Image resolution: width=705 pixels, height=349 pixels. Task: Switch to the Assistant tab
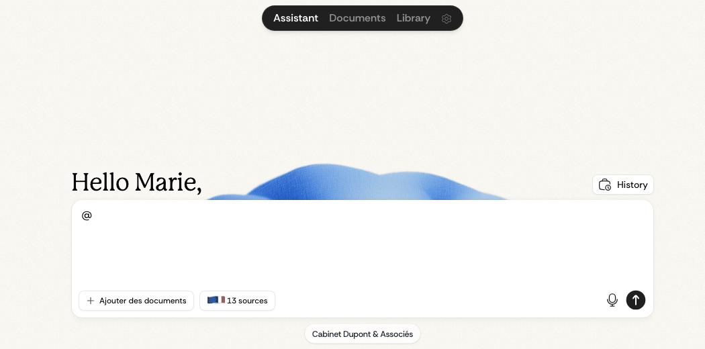(295, 18)
